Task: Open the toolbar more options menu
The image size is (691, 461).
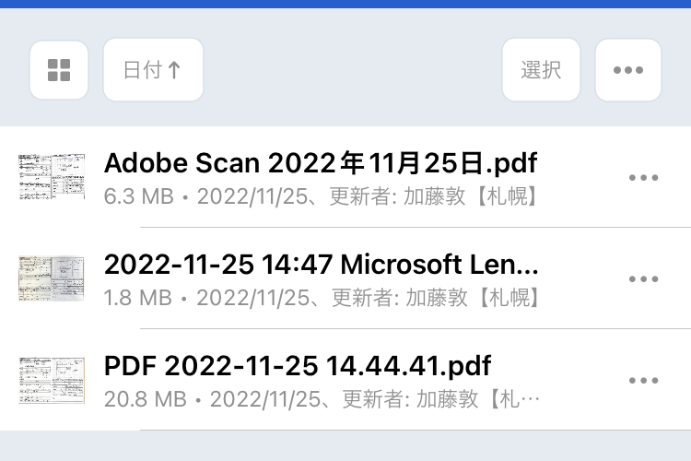Action: pyautogui.click(x=627, y=69)
